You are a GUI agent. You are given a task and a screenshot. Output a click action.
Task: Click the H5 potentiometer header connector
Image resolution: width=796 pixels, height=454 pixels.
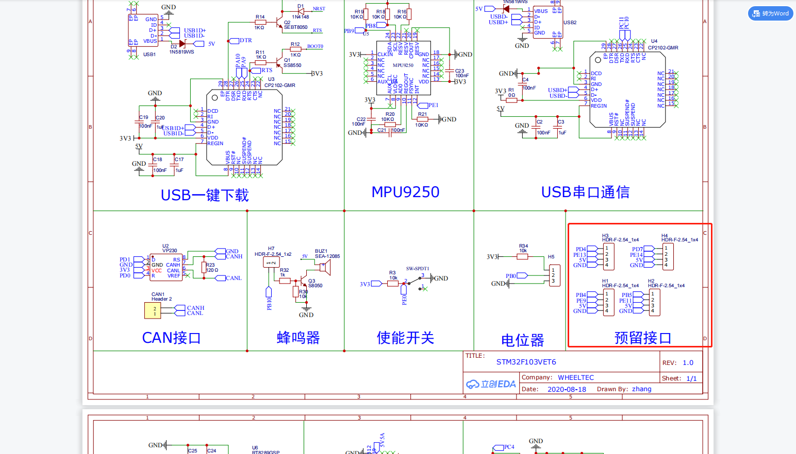click(555, 276)
